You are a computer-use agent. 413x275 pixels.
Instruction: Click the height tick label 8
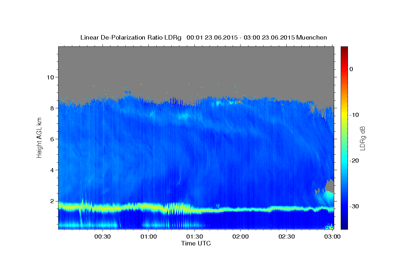pyautogui.click(x=53, y=108)
